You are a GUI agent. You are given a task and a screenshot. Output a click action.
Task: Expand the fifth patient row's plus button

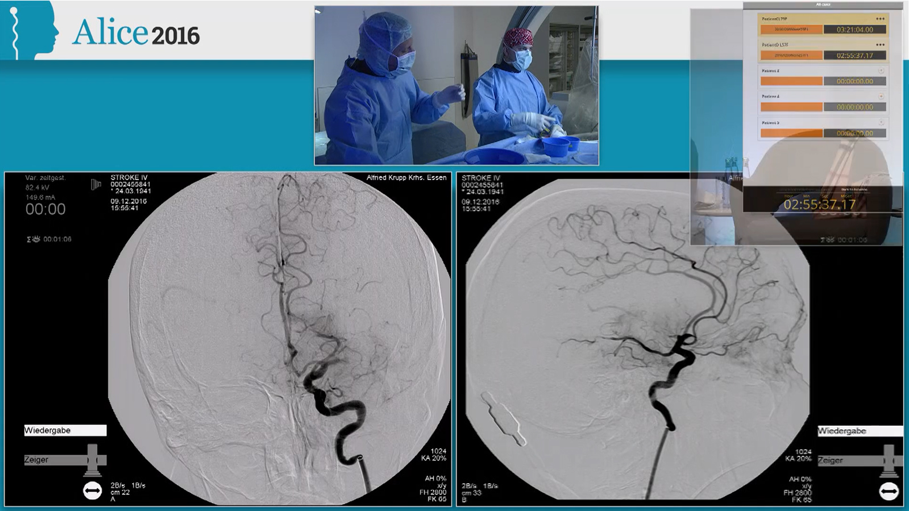881,122
